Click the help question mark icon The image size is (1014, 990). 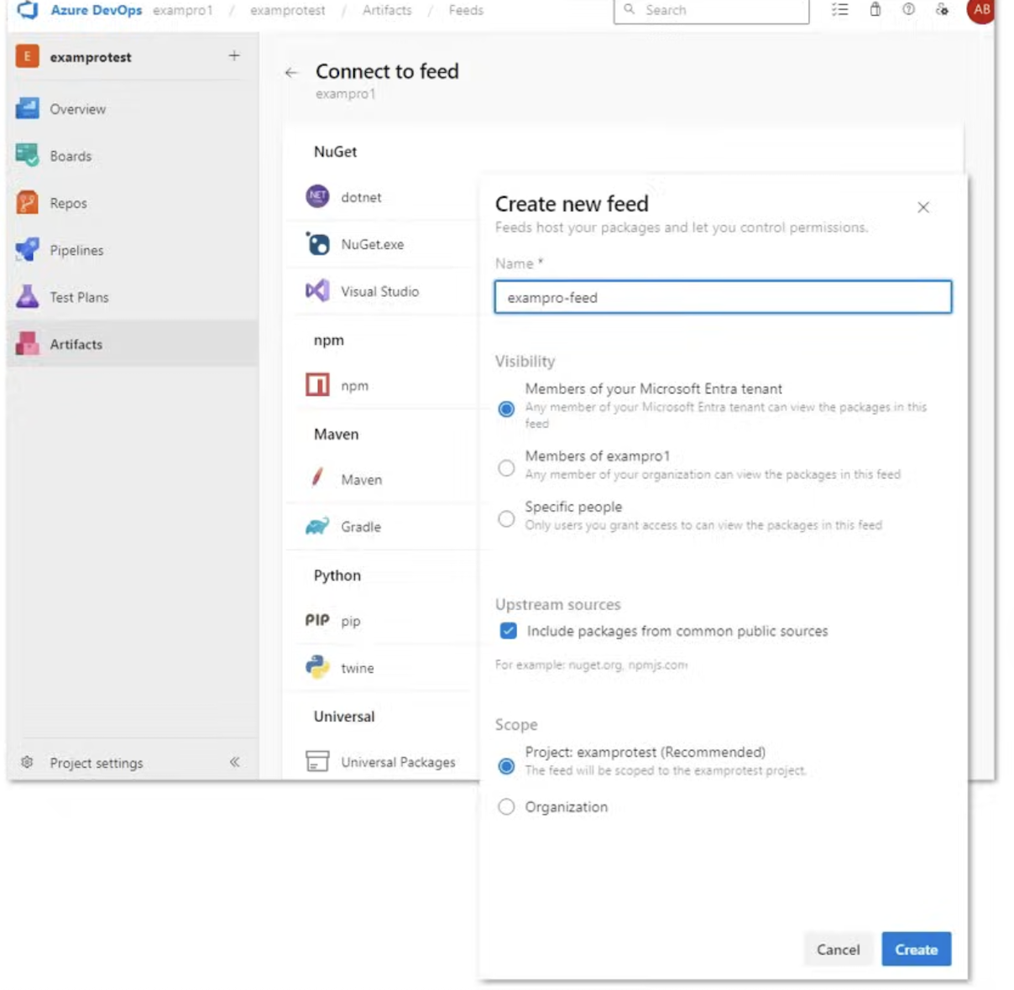[x=908, y=10]
